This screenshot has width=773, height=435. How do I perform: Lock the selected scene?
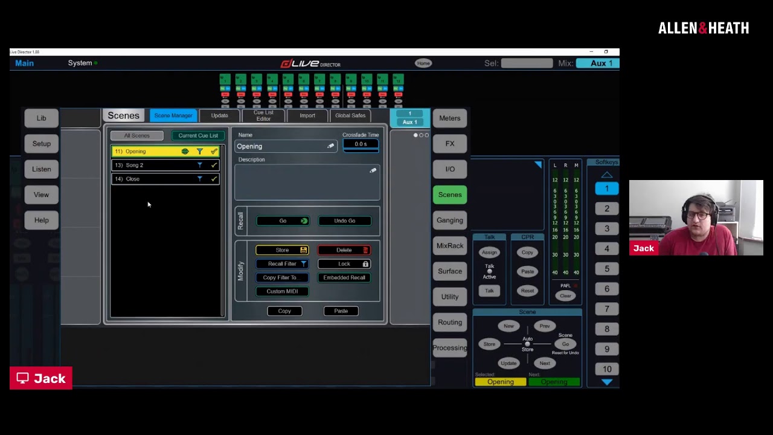(344, 264)
